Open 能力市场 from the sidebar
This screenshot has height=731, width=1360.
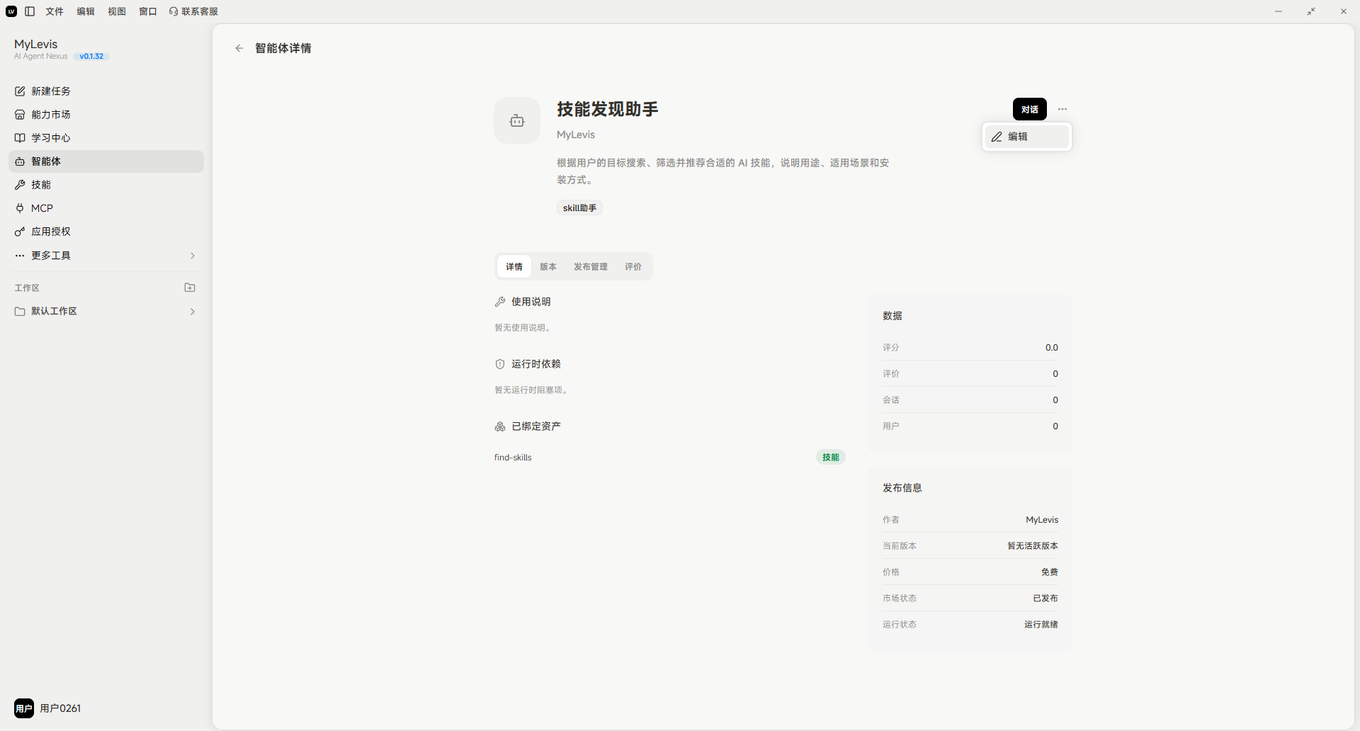pyautogui.click(x=106, y=115)
